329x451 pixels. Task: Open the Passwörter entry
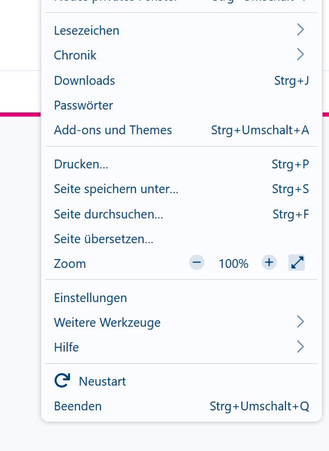(x=181, y=105)
